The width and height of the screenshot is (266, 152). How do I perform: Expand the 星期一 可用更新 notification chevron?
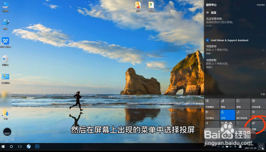pyautogui.click(x=263, y=50)
